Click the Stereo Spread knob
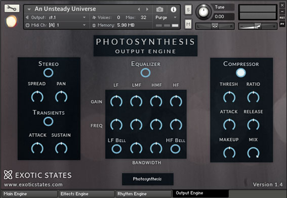The height and width of the screenshot is (198, 287). pyautogui.click(x=37, y=96)
